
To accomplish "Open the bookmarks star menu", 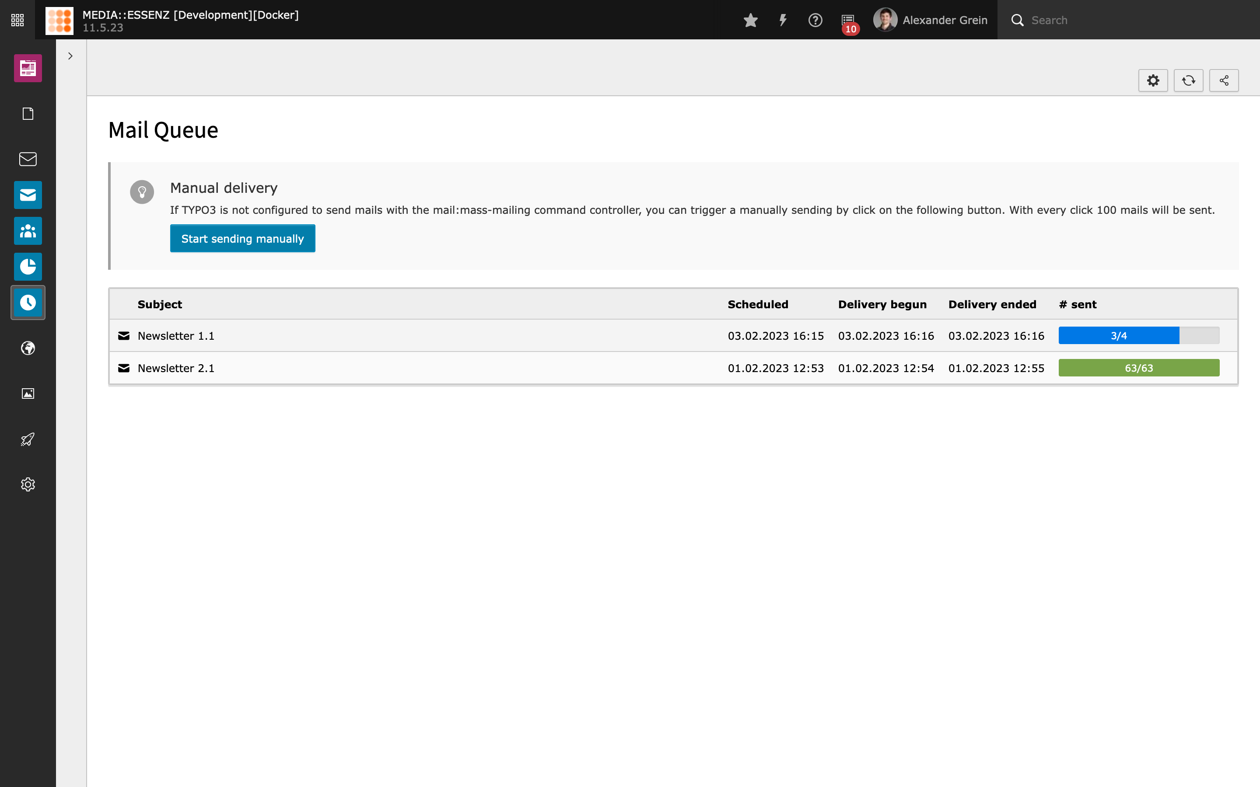I will (x=750, y=20).
